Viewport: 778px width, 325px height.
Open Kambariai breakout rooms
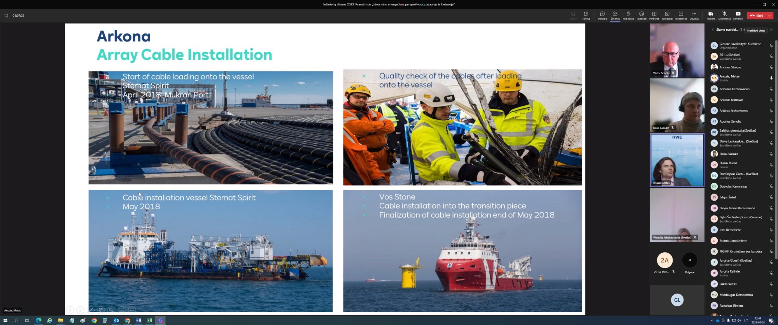tap(667, 15)
